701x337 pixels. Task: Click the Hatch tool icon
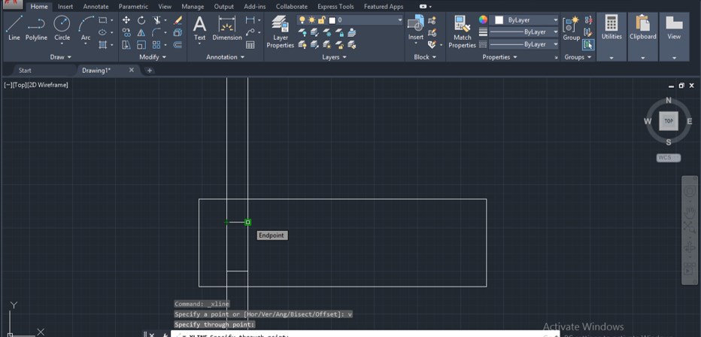click(x=103, y=44)
